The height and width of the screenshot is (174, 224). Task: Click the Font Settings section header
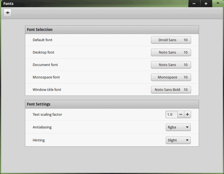[x=39, y=104]
